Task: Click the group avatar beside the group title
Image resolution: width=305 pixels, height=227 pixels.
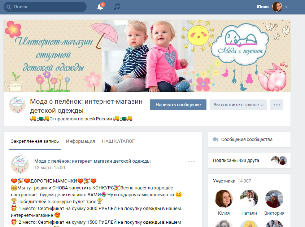Action: click(17, 105)
